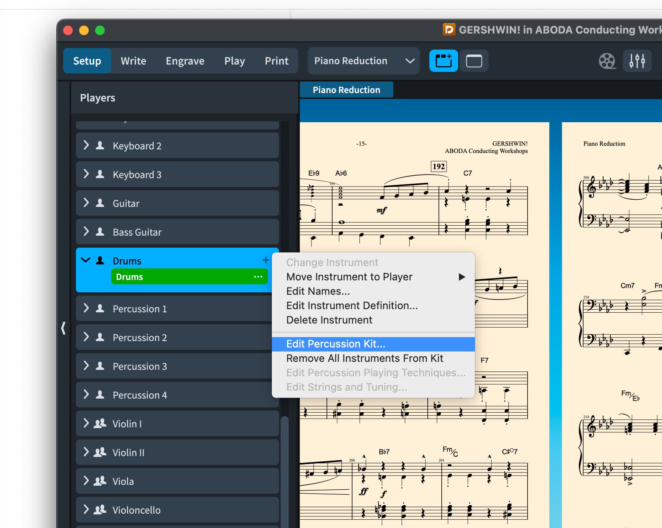Click the add tab icon button
This screenshot has width=662, height=528.
point(443,61)
